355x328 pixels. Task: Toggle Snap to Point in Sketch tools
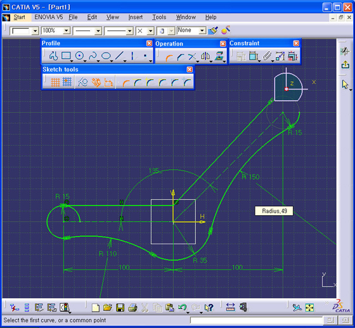coord(67,82)
